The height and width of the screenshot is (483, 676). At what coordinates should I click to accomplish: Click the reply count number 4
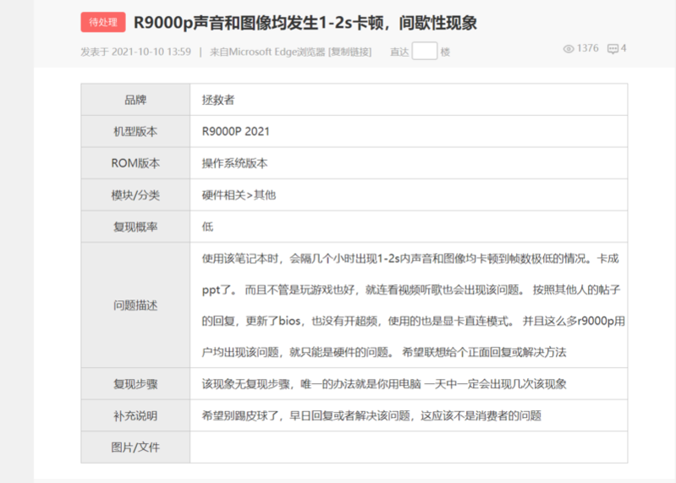[624, 49]
